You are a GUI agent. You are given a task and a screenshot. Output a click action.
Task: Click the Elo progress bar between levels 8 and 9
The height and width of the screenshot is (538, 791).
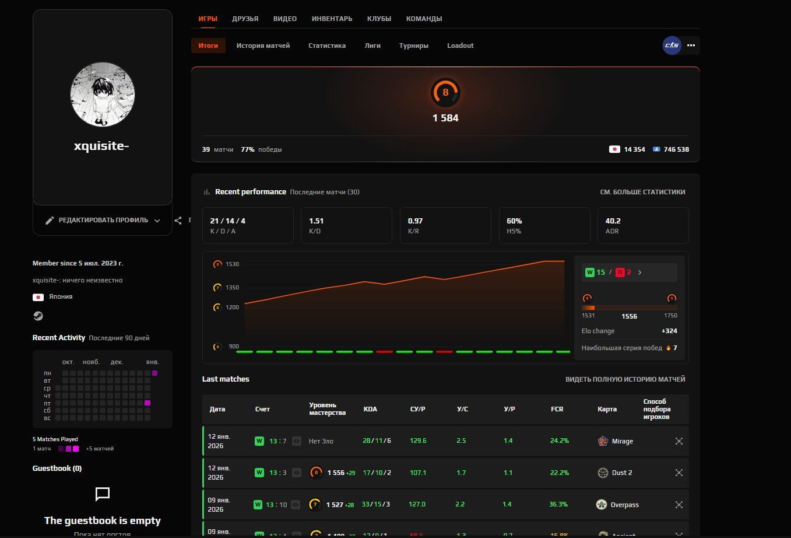tap(629, 308)
